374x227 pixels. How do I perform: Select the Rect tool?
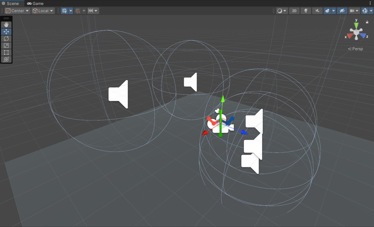click(x=6, y=52)
